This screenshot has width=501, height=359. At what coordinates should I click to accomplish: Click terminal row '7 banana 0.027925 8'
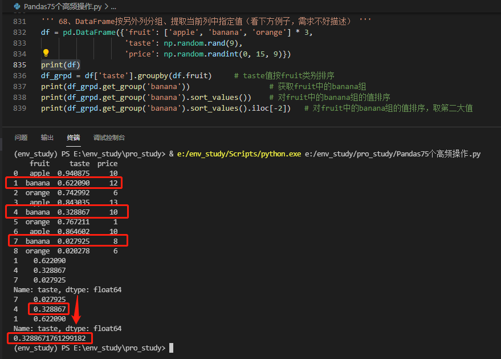pyautogui.click(x=66, y=241)
